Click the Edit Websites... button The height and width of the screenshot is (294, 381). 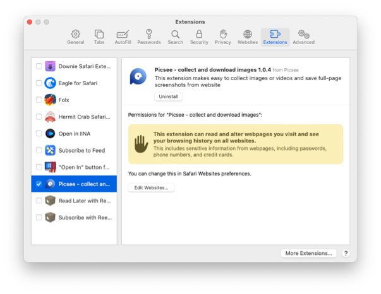tap(151, 188)
